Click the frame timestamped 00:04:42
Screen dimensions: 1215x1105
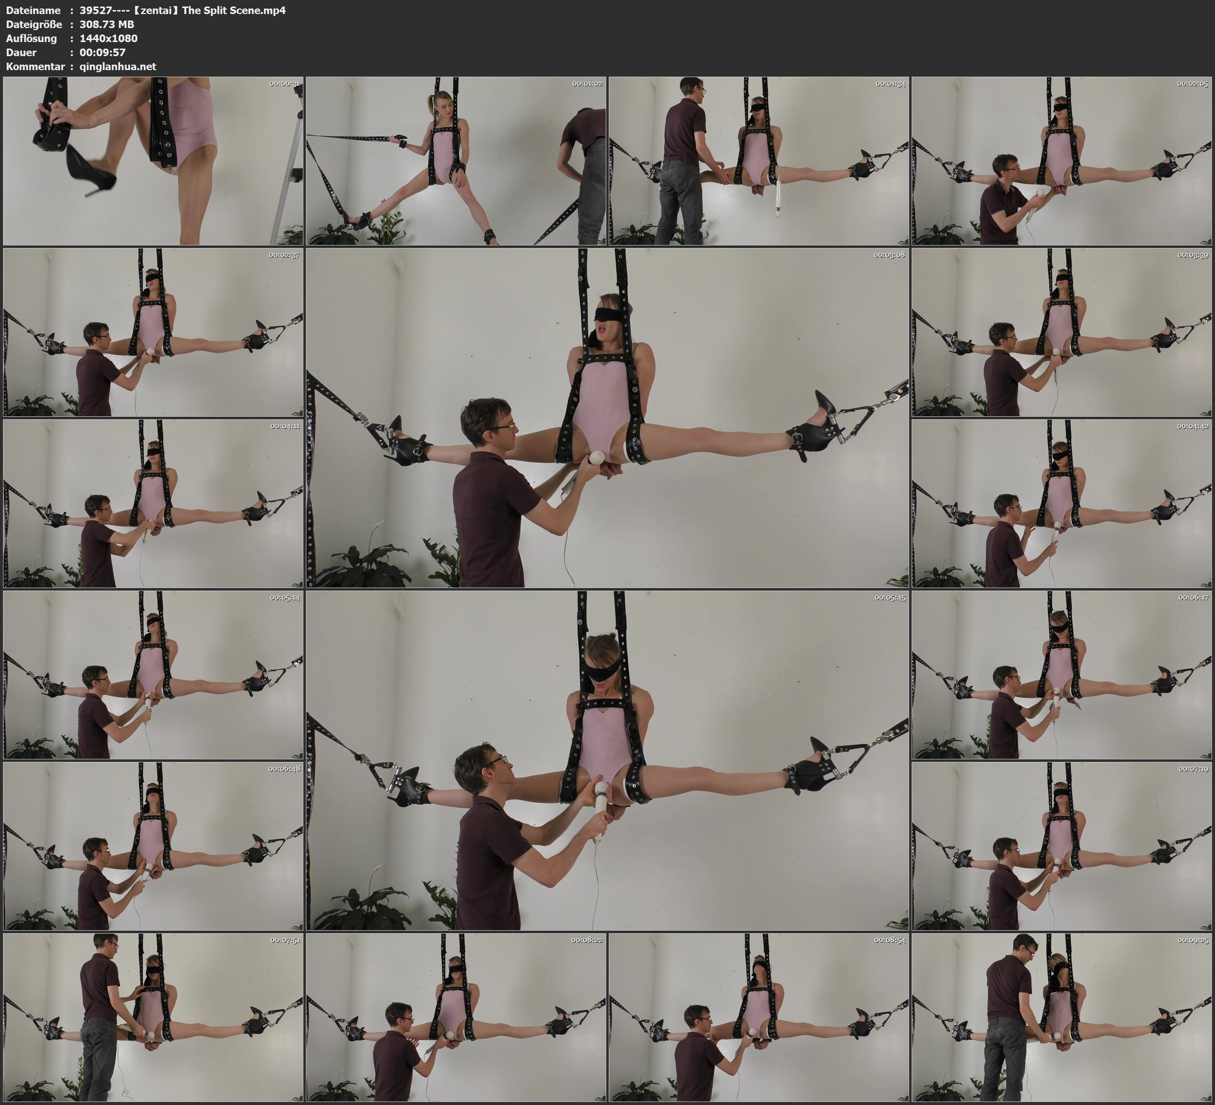pyautogui.click(x=1061, y=503)
